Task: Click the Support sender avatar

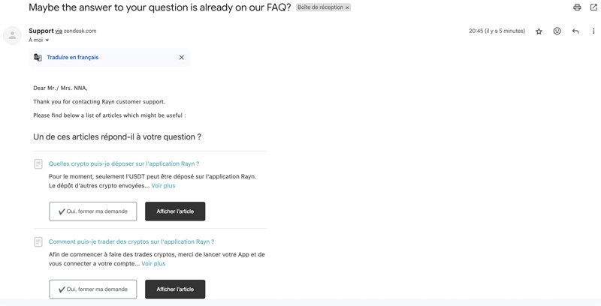Action: (x=12, y=35)
